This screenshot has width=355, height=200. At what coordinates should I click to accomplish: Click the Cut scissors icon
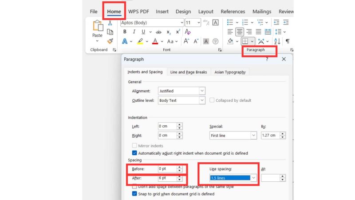[x=110, y=23]
